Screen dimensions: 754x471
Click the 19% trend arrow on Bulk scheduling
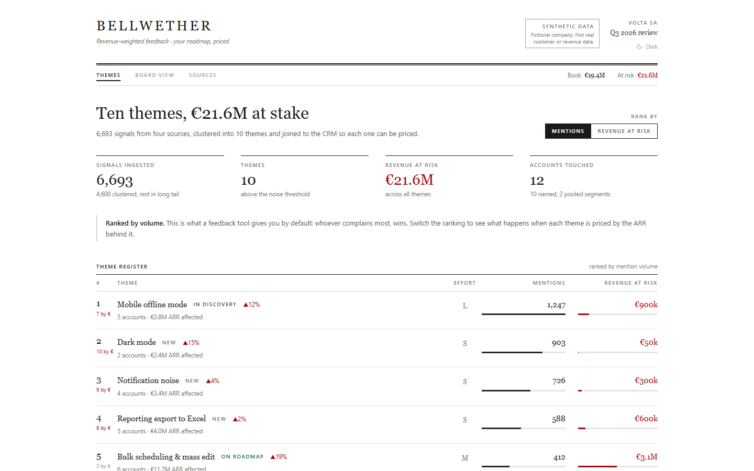(273, 457)
